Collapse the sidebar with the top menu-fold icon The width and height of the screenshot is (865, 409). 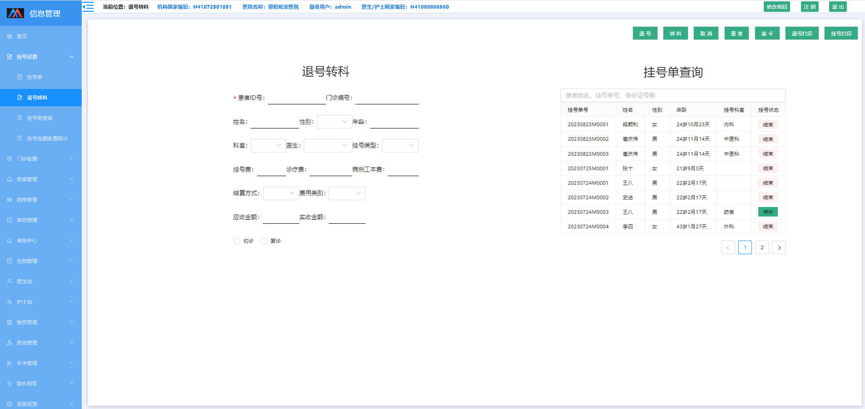click(x=88, y=7)
